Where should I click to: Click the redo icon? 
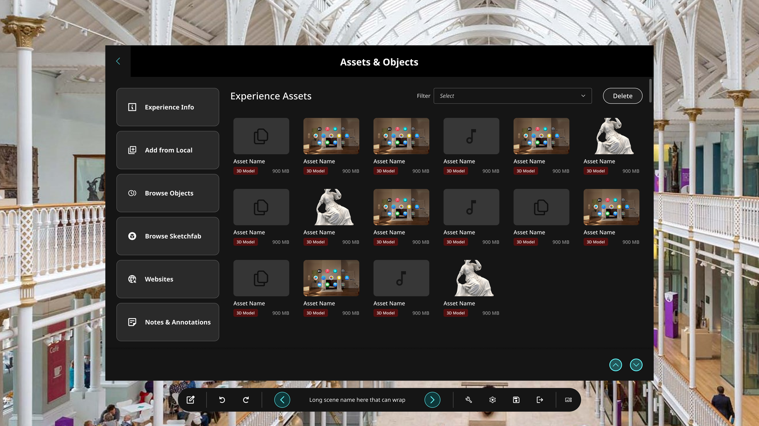pyautogui.click(x=246, y=400)
